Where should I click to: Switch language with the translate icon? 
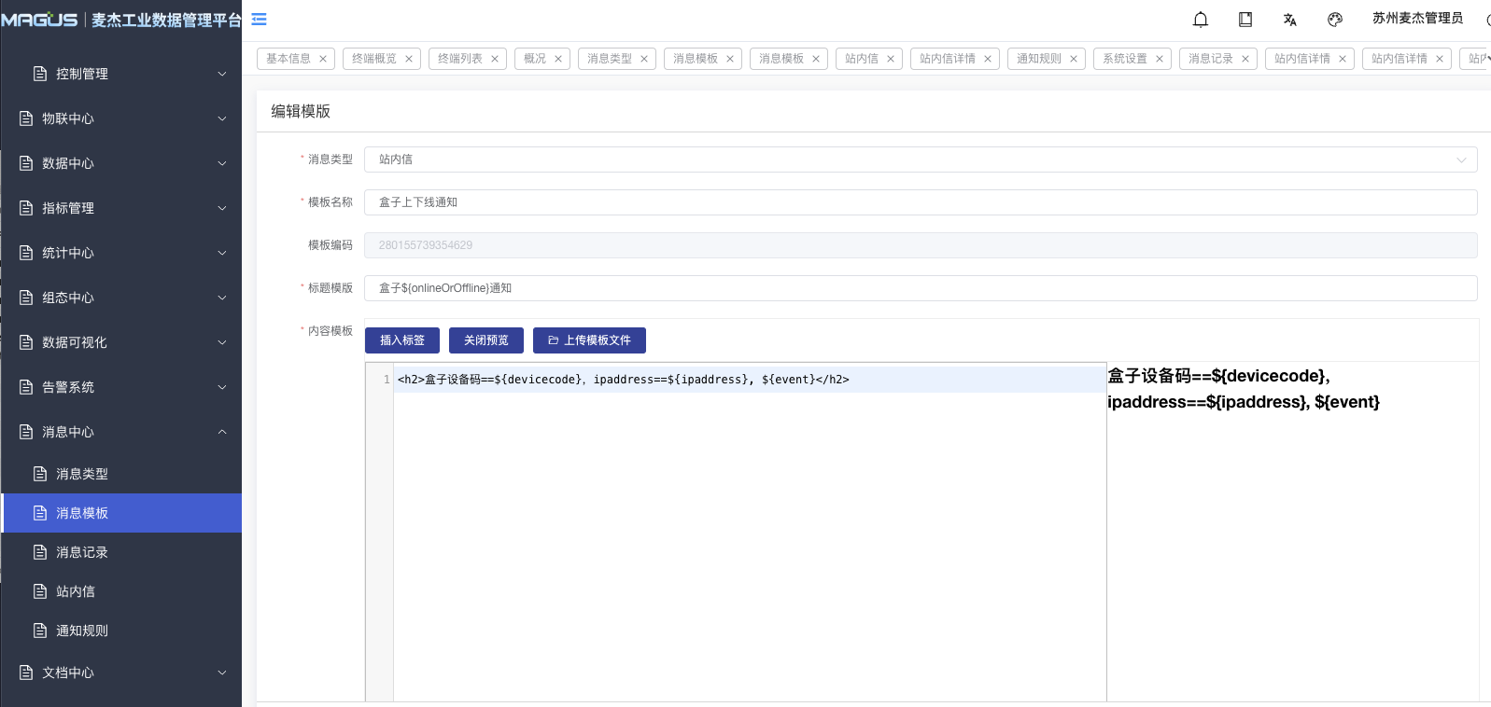[x=1290, y=19]
